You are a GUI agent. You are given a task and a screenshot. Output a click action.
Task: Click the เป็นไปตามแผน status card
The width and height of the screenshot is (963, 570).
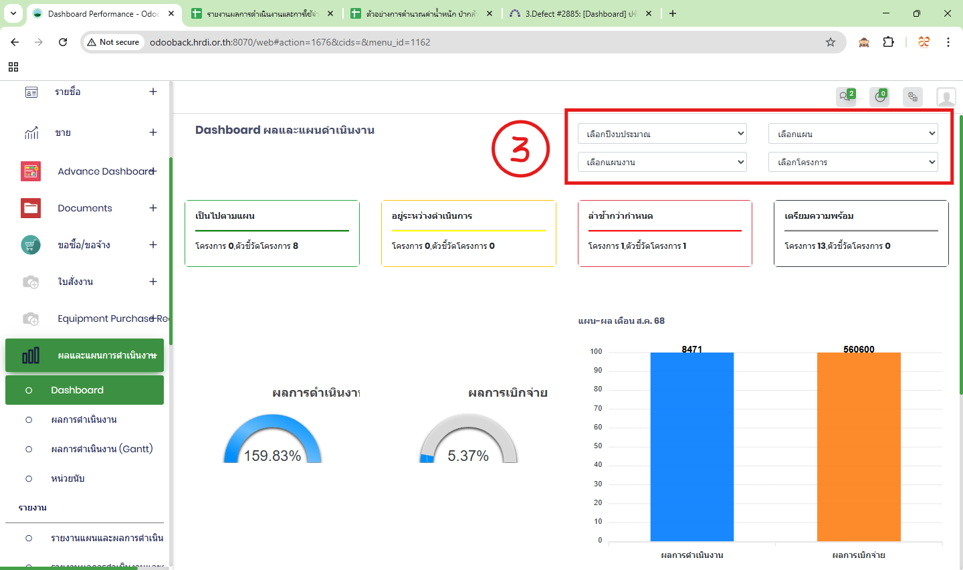coord(272,233)
